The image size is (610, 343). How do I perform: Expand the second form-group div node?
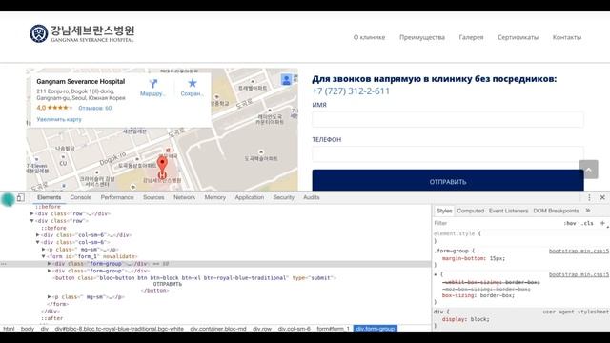point(50,271)
